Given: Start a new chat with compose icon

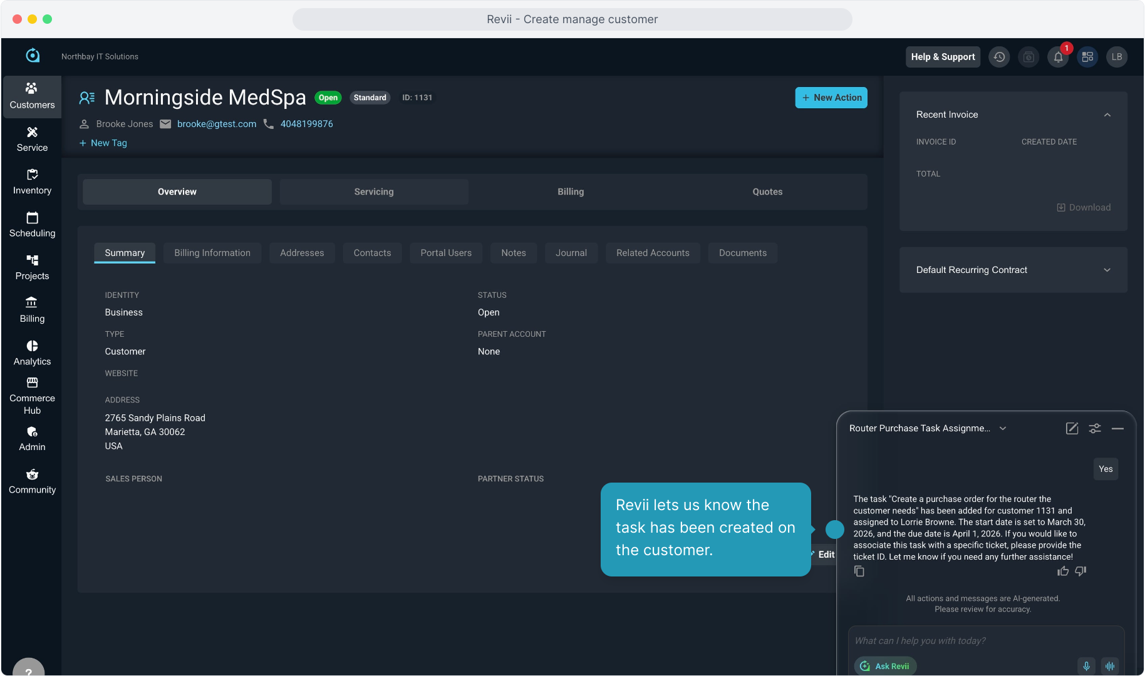Looking at the screenshot, I should point(1072,429).
